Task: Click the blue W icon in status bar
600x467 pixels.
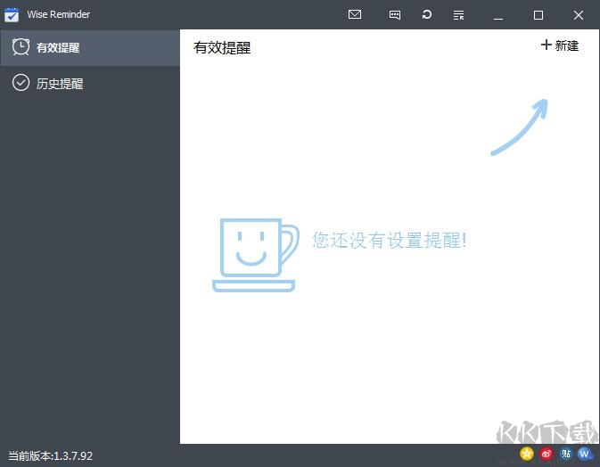Action: pyautogui.click(x=585, y=454)
